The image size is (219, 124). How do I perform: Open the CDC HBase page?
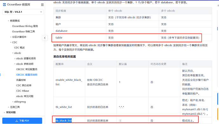click(23, 91)
